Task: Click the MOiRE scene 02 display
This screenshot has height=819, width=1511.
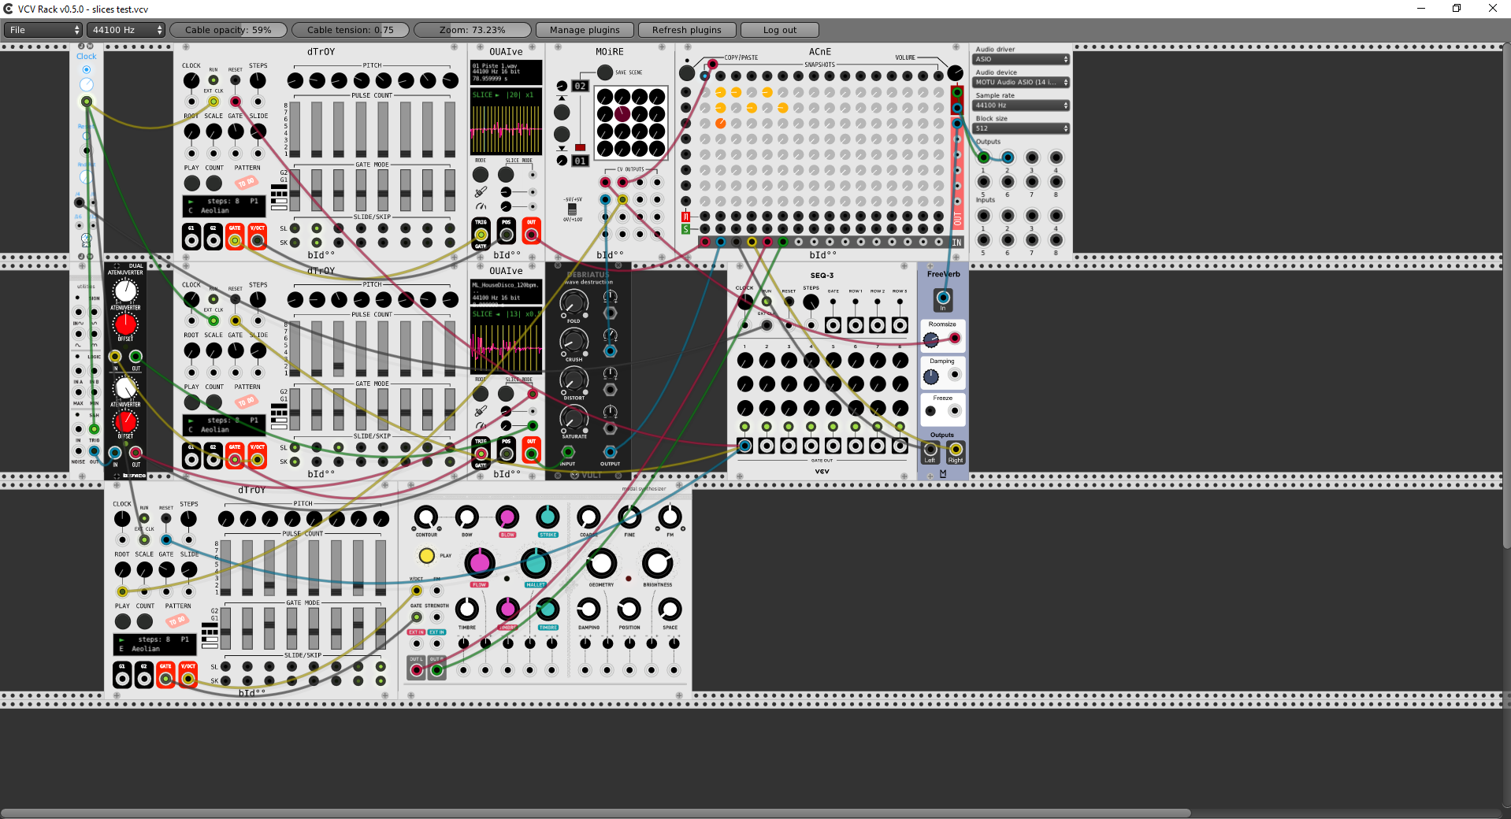Action: pyautogui.click(x=581, y=86)
